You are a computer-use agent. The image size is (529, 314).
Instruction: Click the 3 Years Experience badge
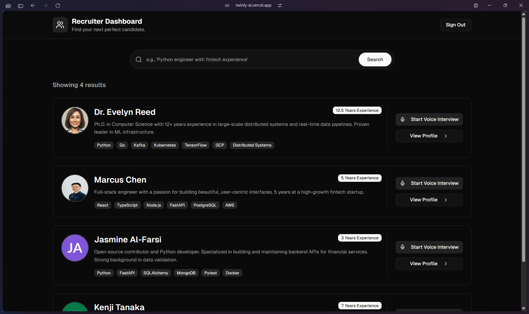click(x=360, y=238)
